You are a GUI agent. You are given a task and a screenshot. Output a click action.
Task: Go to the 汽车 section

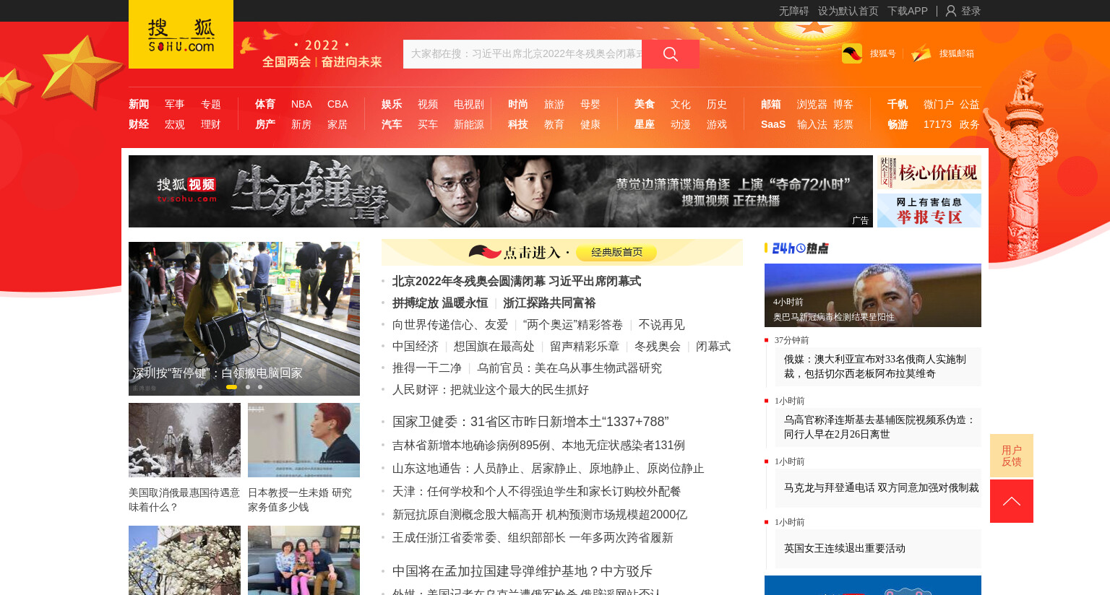click(x=392, y=124)
